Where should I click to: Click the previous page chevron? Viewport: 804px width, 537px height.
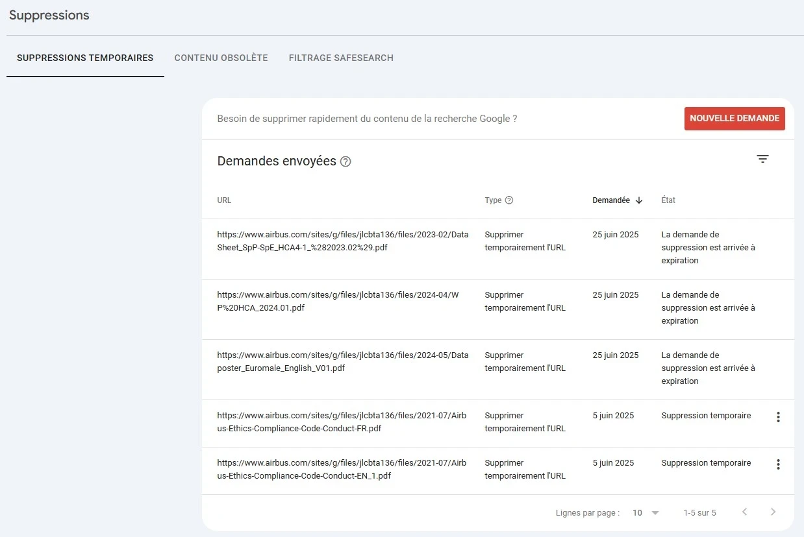tap(744, 512)
